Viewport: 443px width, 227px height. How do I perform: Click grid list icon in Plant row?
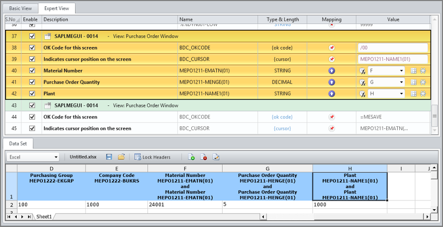point(414,94)
